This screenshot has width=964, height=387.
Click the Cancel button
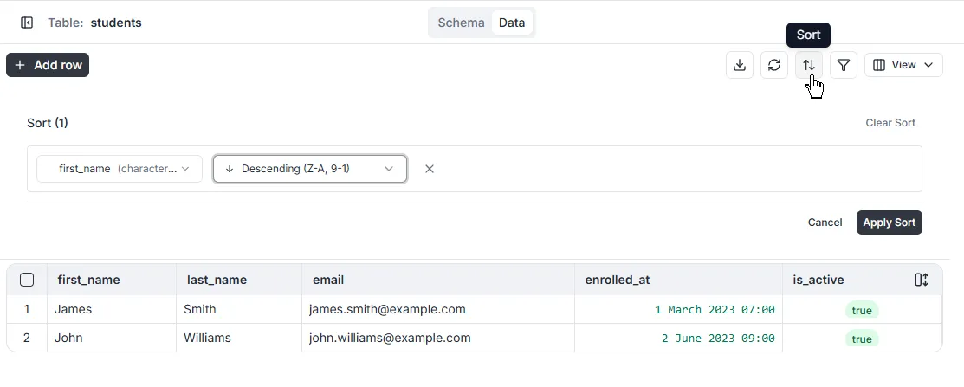click(x=825, y=223)
